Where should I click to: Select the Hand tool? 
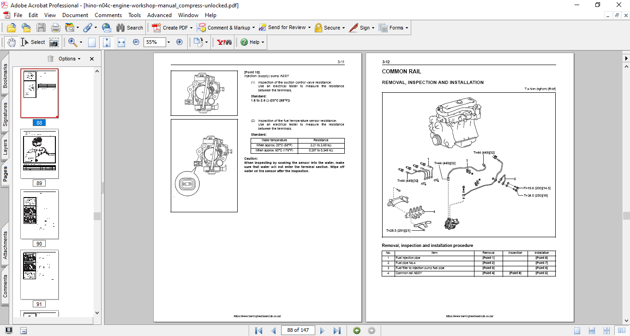pyautogui.click(x=11, y=42)
